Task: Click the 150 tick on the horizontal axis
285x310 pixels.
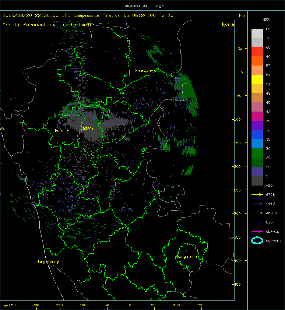Action: 200,305
